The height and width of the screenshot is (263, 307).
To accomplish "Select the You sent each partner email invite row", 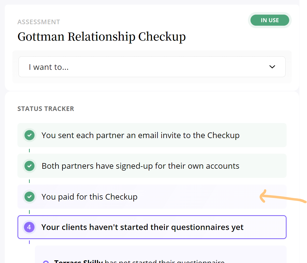I will pyautogui.click(x=152, y=135).
